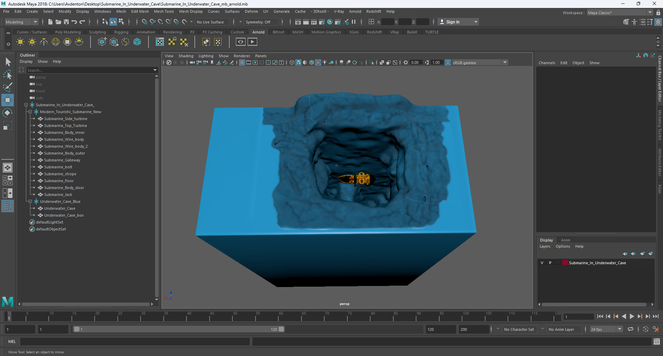Save the scene with the disk icon

66,22
